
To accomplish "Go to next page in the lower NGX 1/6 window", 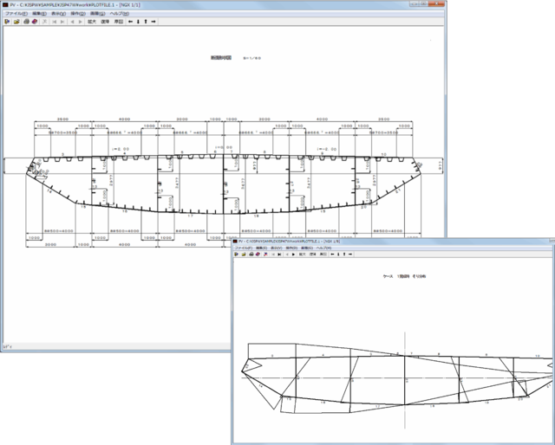I will [x=292, y=255].
